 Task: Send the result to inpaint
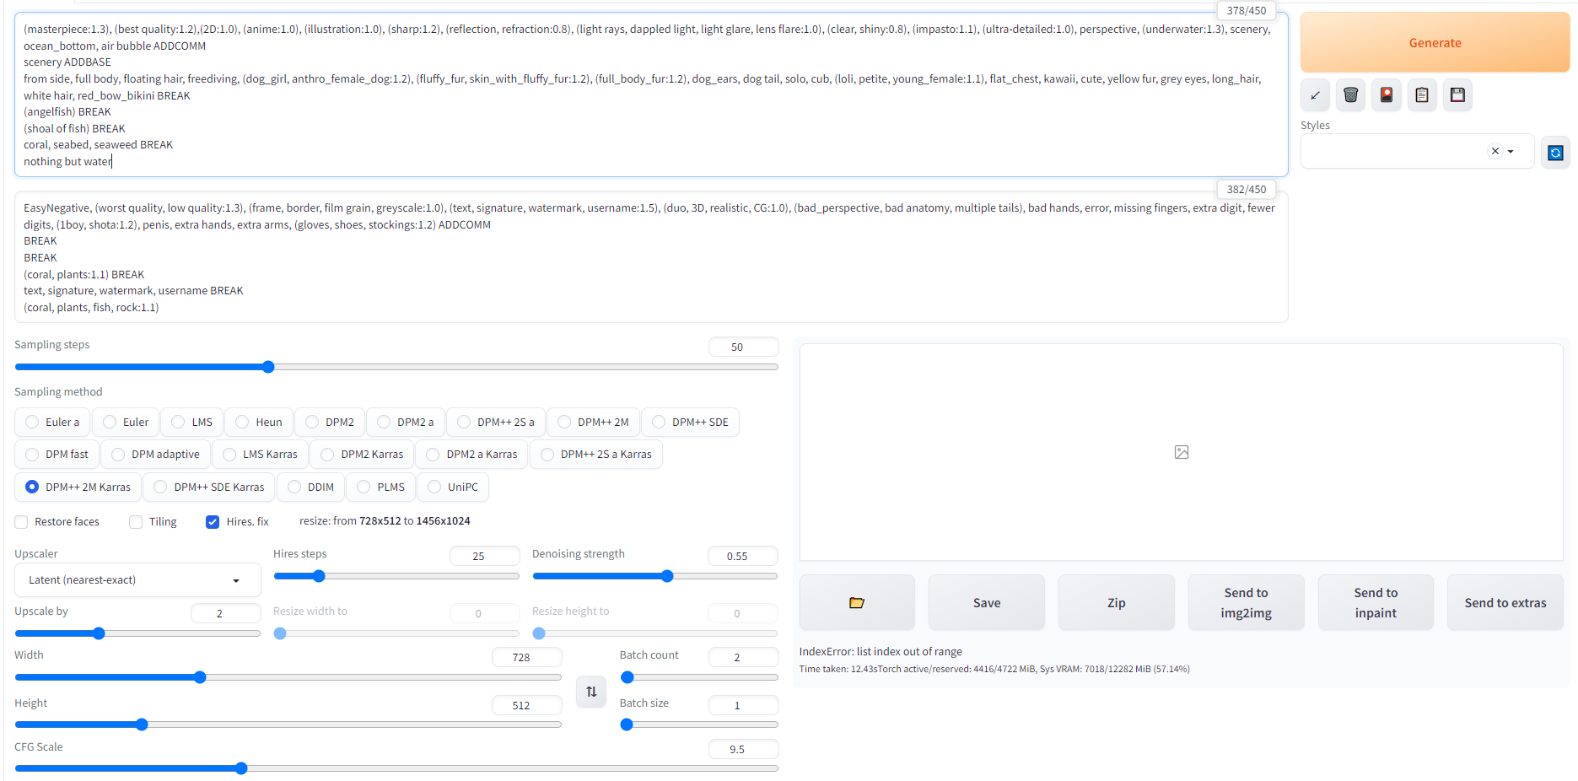(x=1375, y=602)
